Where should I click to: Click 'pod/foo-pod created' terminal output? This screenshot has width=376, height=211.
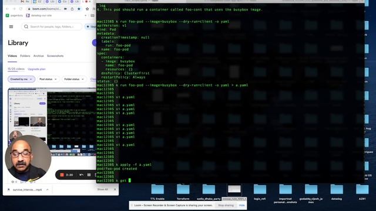(x=117, y=169)
